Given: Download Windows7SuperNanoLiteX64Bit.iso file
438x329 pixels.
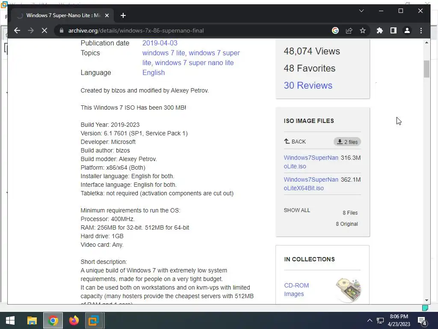Looking at the screenshot, I should pos(311,183).
